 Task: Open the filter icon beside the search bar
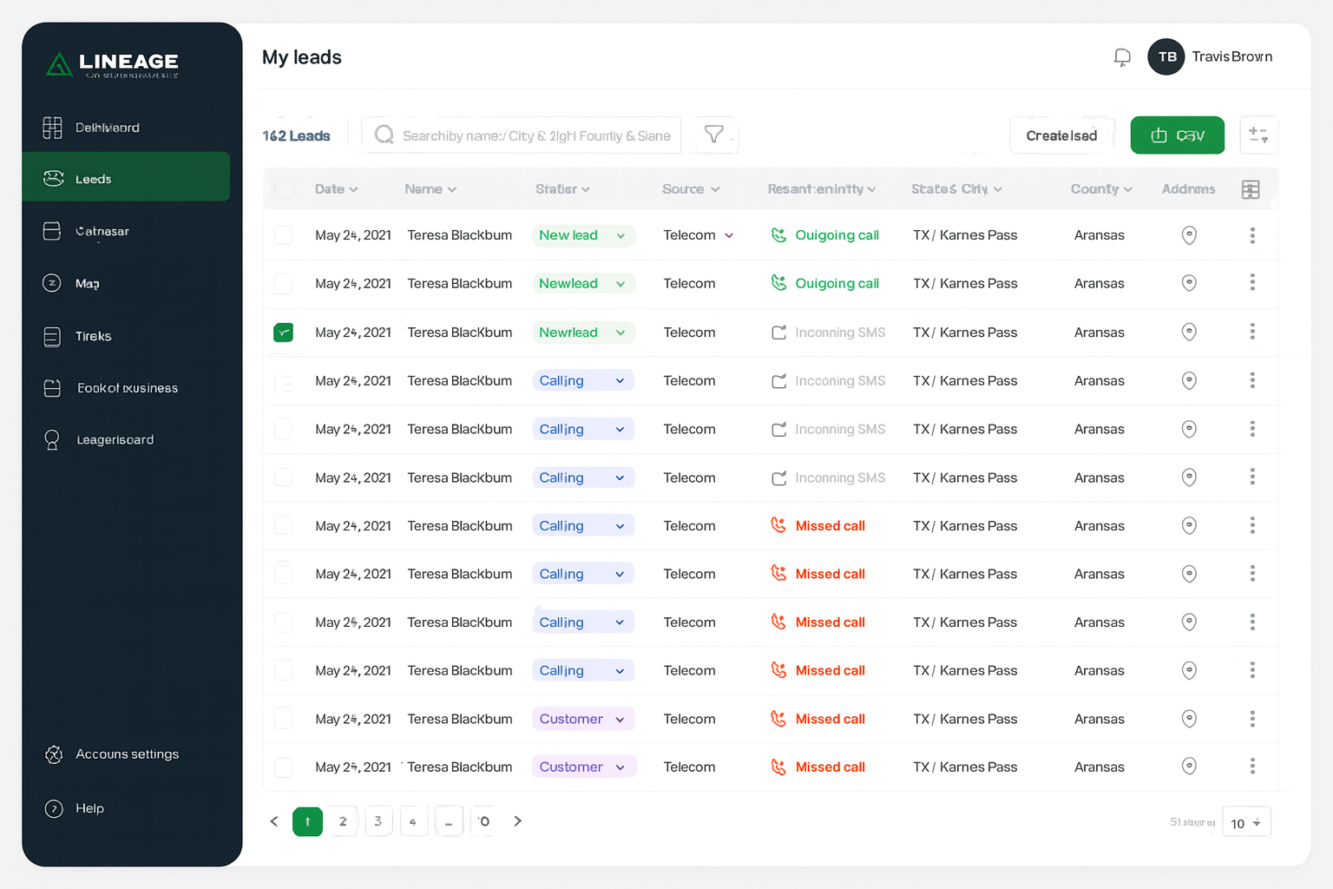coord(715,135)
